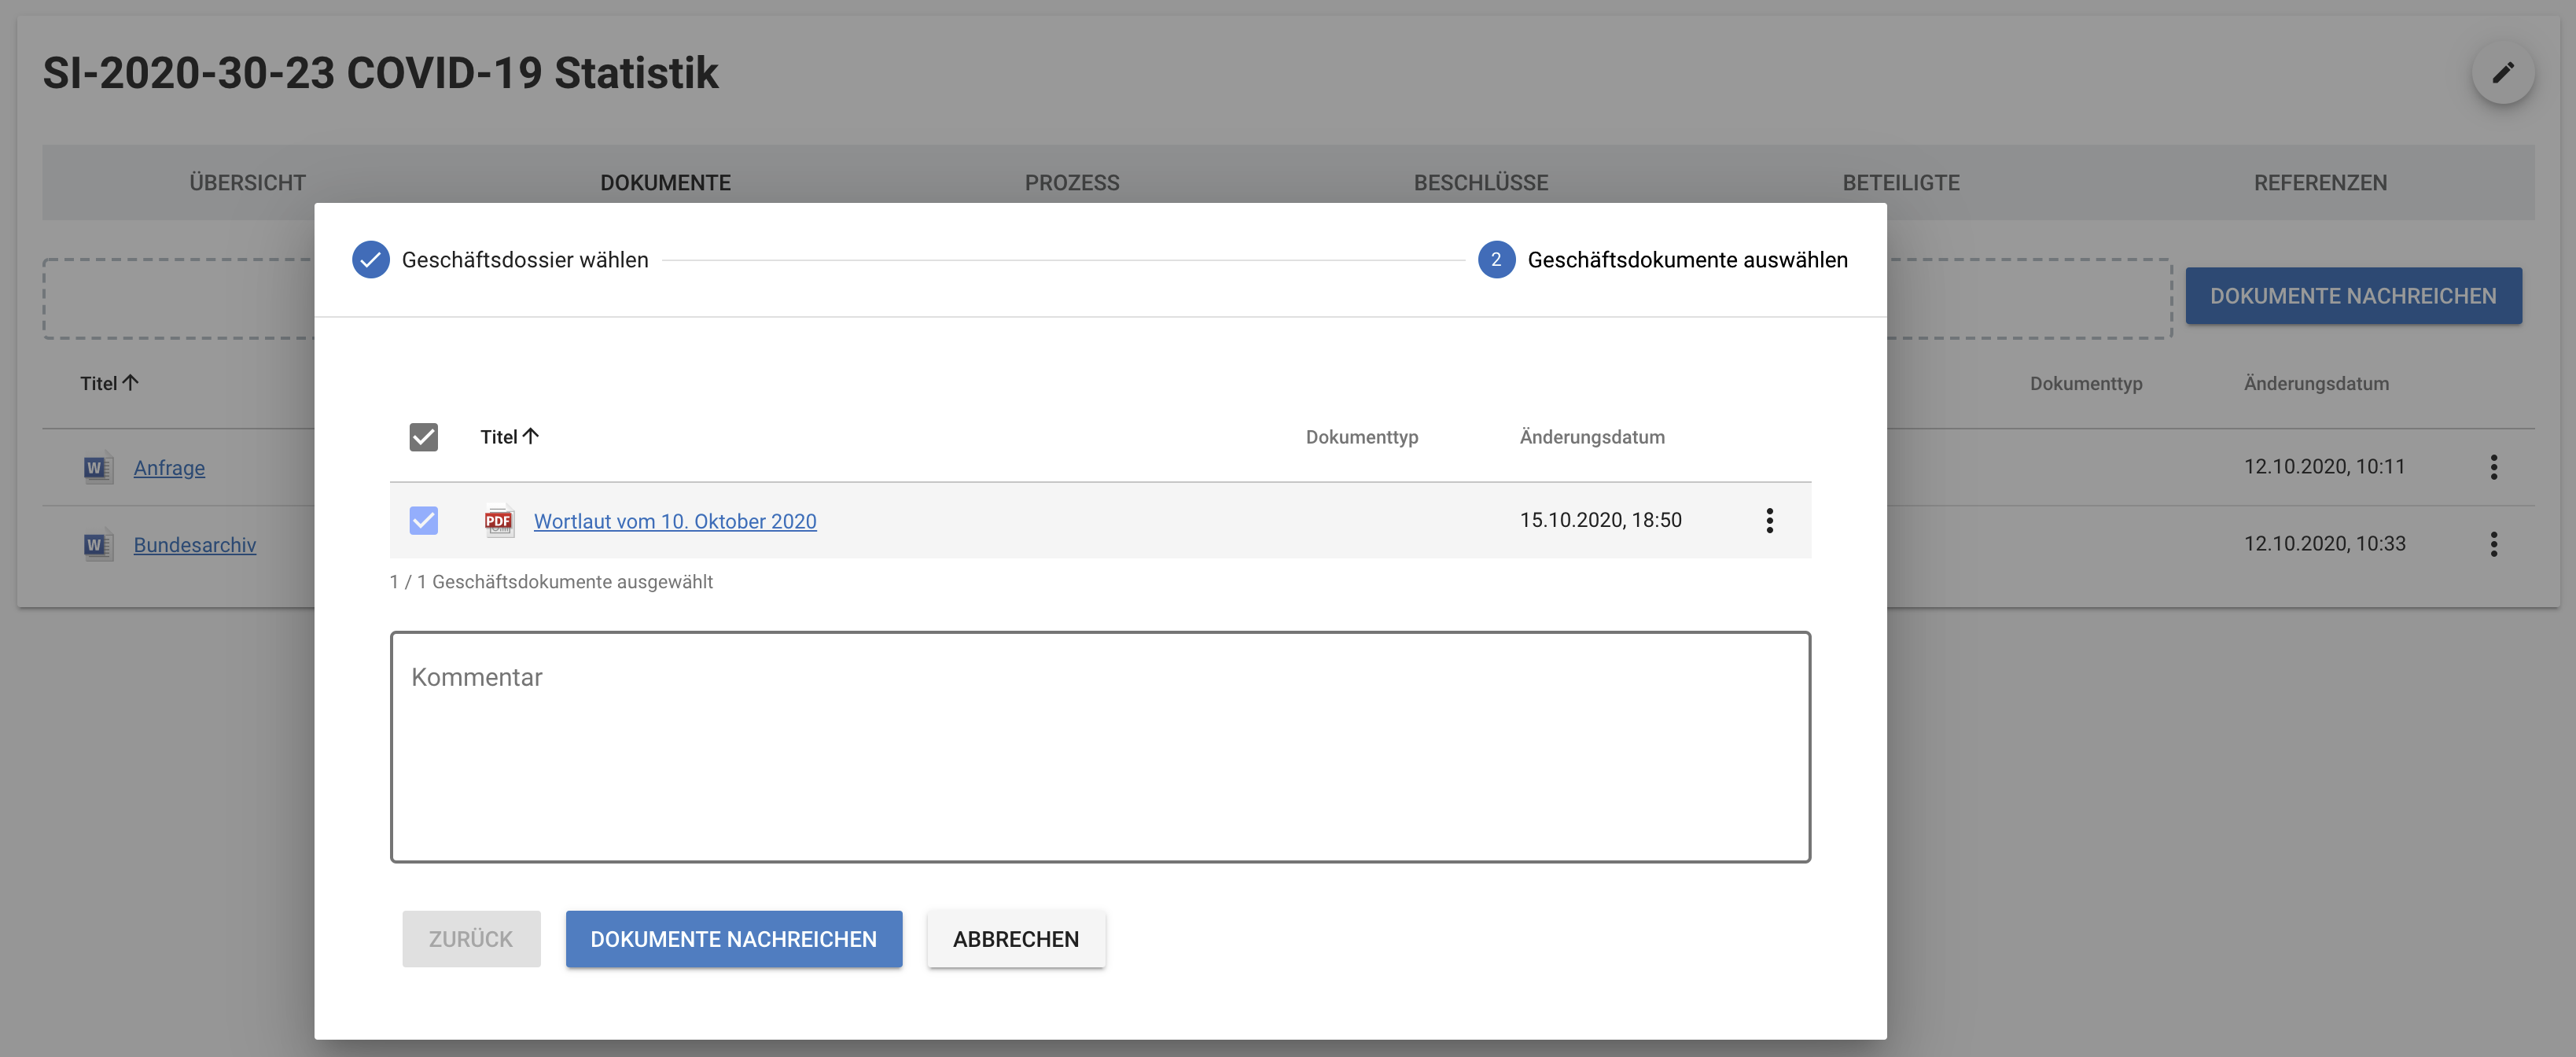Image resolution: width=2576 pixels, height=1057 pixels.
Task: Toggle the select-all checkbox in header
Action: (x=423, y=437)
